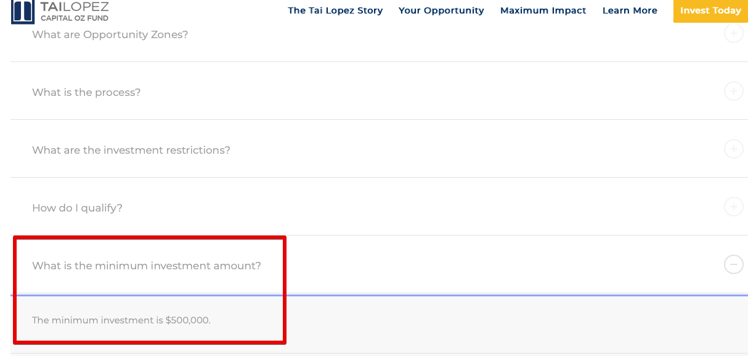Open the "How do I qualify?" accordion row
This screenshot has height=356, width=748.
click(379, 207)
